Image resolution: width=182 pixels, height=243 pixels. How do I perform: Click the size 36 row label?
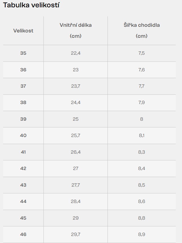click(23, 70)
